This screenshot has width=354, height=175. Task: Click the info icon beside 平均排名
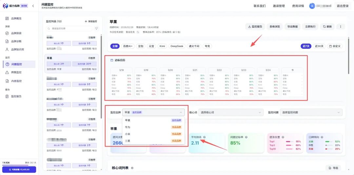pos(204,137)
